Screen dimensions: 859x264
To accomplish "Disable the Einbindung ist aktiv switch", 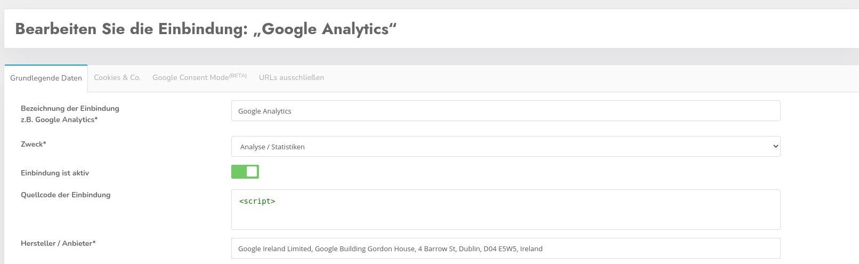I will tap(245, 172).
